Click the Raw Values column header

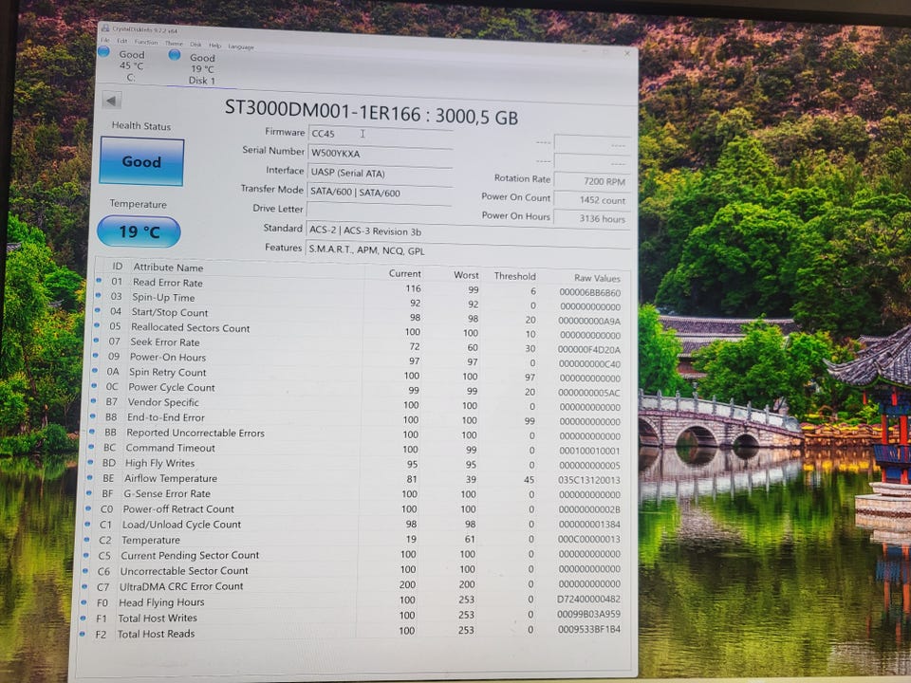[597, 278]
